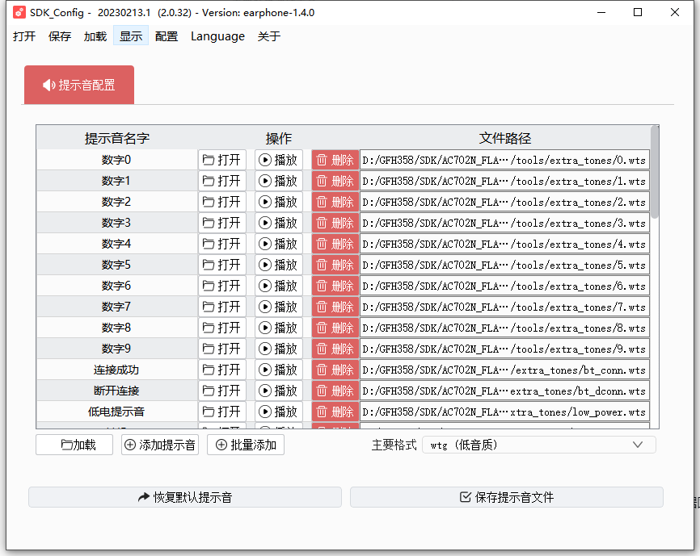Image resolution: width=700 pixels, height=556 pixels.
Task: Click the 加载 button below the table
Action: tap(74, 445)
